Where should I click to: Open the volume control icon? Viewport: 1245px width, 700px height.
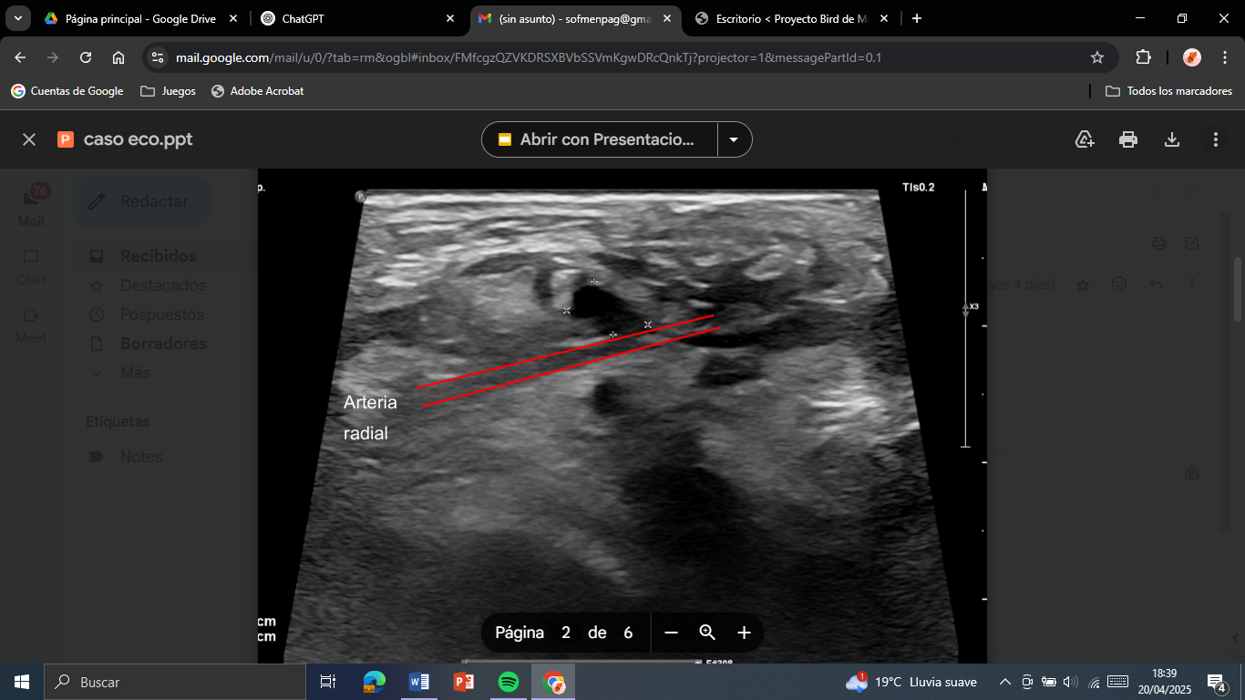[1070, 682]
